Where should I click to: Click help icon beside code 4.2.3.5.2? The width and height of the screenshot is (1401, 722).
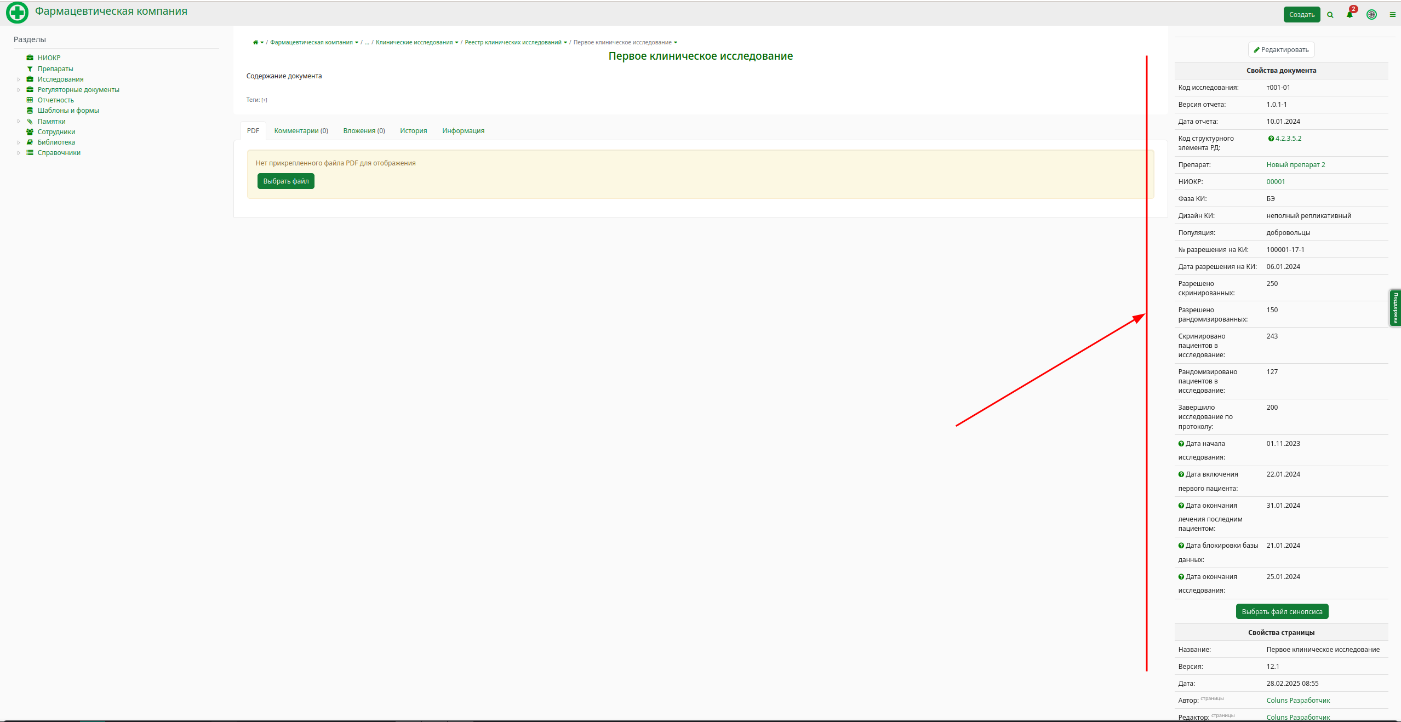(x=1271, y=139)
